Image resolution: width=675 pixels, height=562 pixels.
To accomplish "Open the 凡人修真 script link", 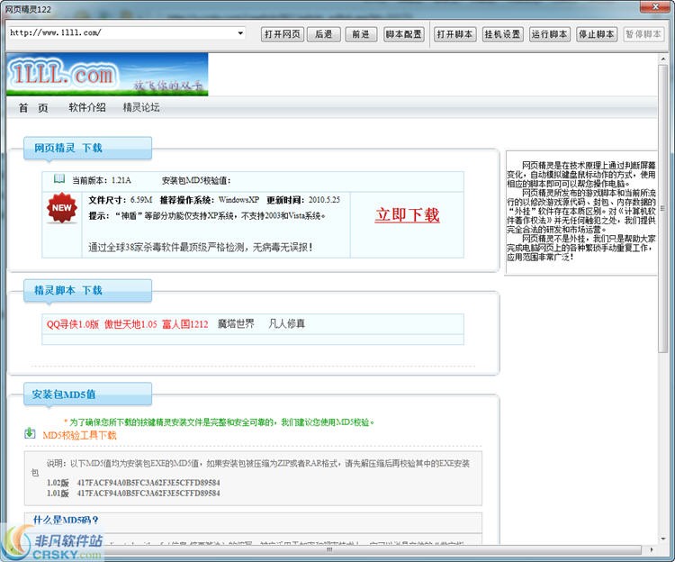I will click(287, 323).
